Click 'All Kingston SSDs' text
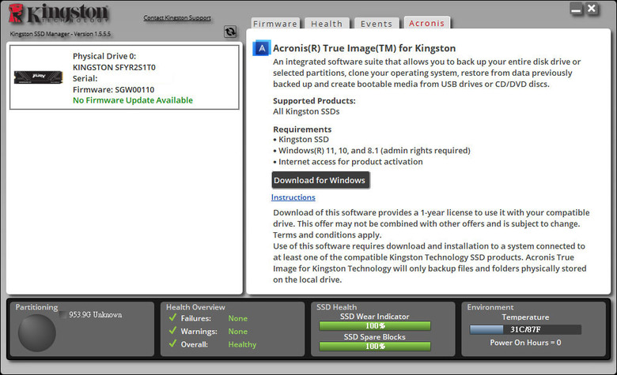Viewport: 617px width, 375px height. point(306,111)
